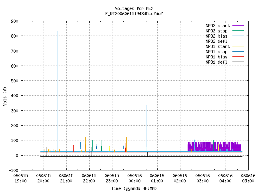
Task: Click the purple NPD2 start legend line
Action: click(x=238, y=26)
